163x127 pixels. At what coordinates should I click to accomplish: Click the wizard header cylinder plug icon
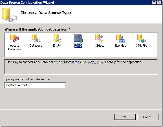pos(9,15)
